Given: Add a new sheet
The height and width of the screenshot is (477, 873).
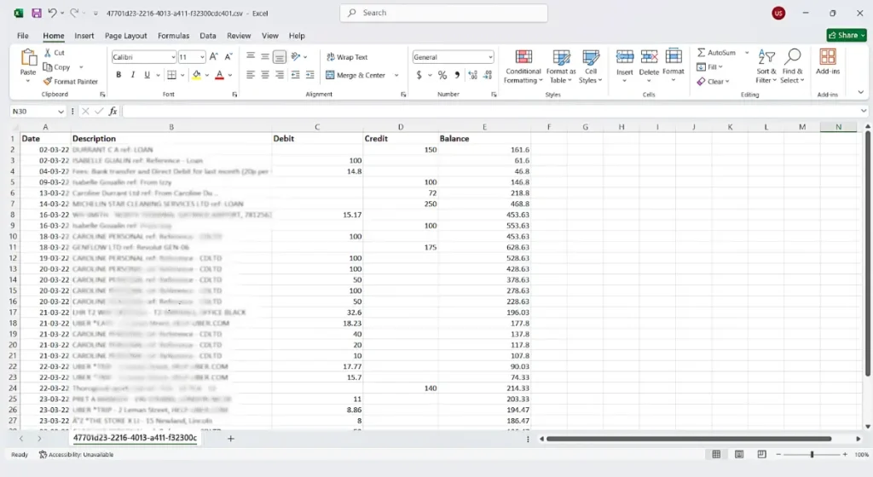Looking at the screenshot, I should 230,439.
